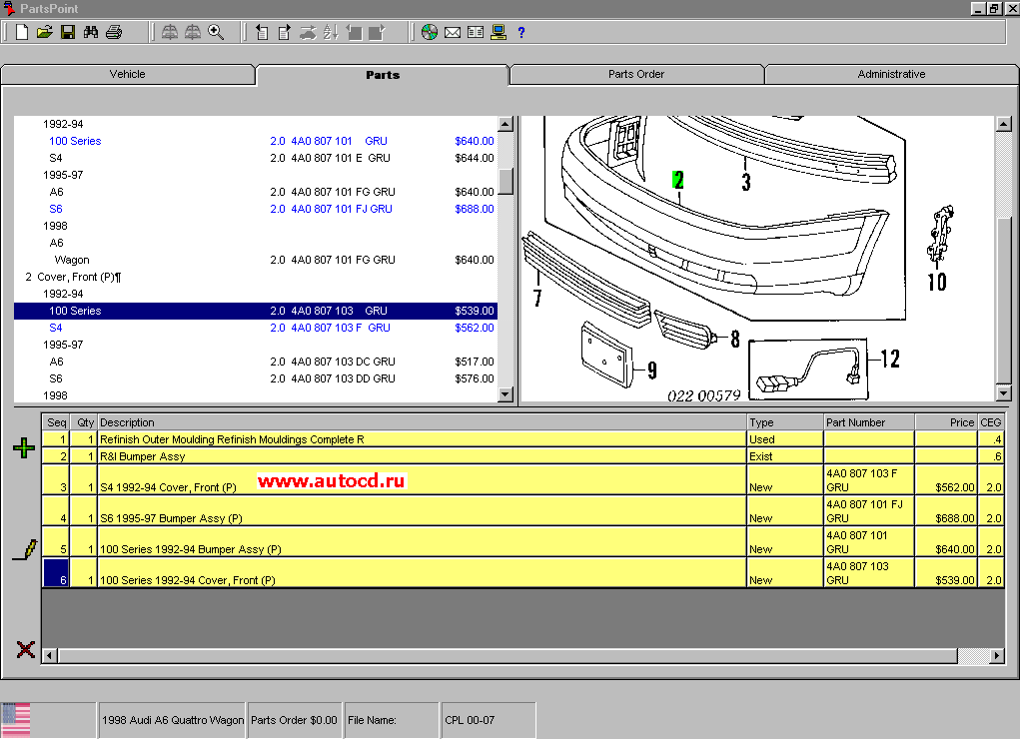This screenshot has width=1020, height=739.
Task: Click the US flag icon
Action: coord(16,720)
